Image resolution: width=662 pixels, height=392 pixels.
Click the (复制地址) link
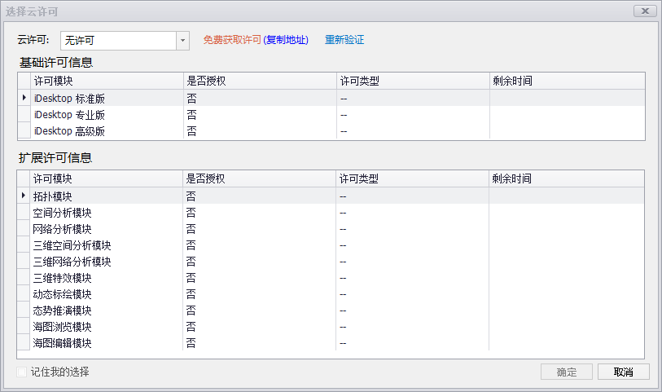pyautogui.click(x=286, y=40)
